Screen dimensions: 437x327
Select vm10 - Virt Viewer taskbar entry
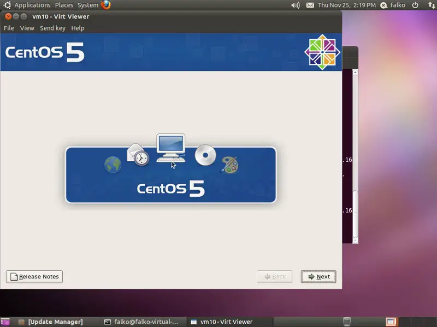coord(222,322)
